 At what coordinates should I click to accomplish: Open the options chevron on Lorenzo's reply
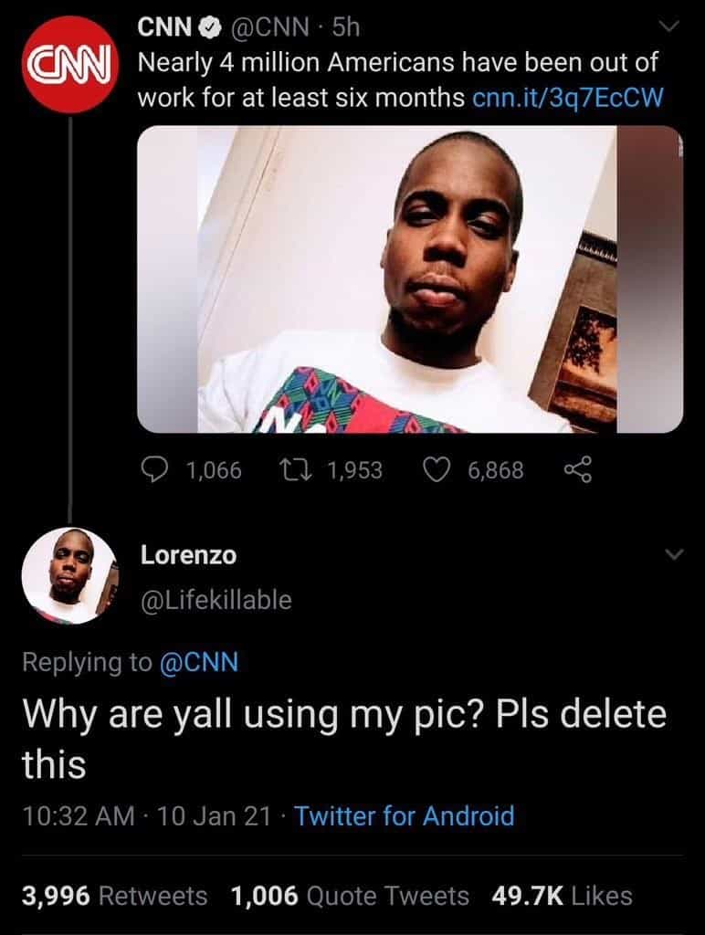674,555
